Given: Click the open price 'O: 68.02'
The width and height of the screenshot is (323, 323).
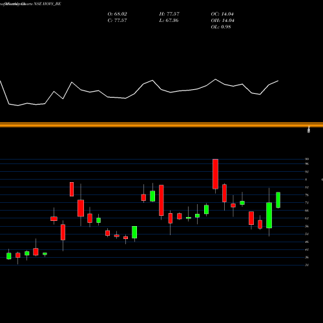Looking at the screenshot, I should tap(117, 14).
